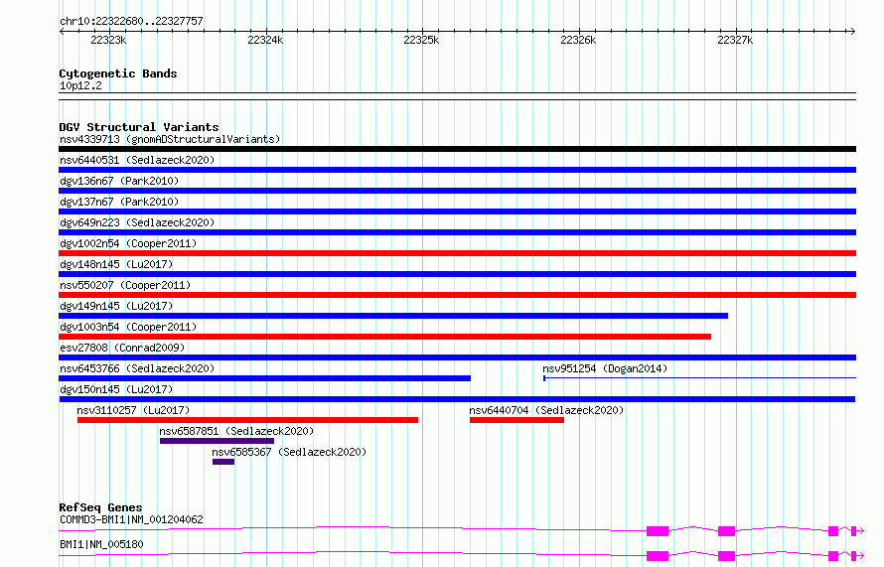
Task: Open the dgv136n67 (Park2010) variant
Action: pyautogui.click(x=119, y=181)
